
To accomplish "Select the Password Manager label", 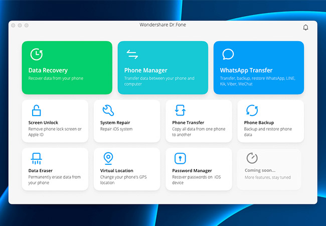I will click(192, 171).
